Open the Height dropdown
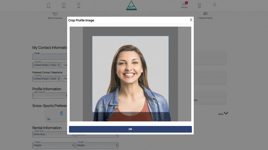Viewport: 268px width, 150px height. point(53,145)
